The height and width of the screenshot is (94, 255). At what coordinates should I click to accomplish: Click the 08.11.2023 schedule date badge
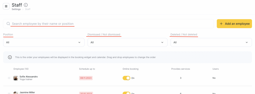[x=86, y=78]
